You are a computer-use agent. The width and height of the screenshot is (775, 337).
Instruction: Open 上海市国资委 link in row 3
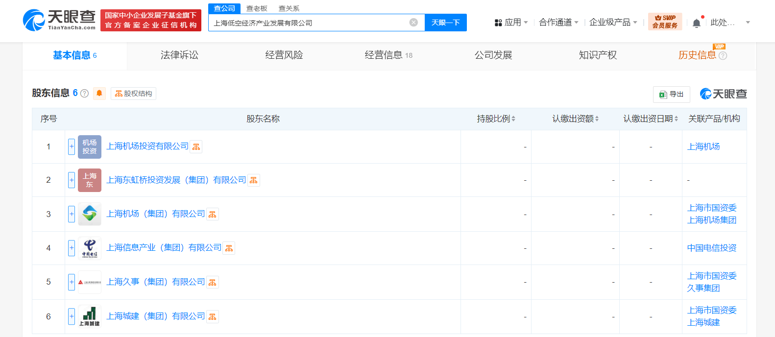[712, 208]
